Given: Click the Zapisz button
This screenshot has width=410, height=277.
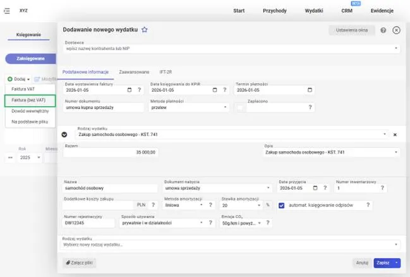Looking at the screenshot, I should 383,262.
